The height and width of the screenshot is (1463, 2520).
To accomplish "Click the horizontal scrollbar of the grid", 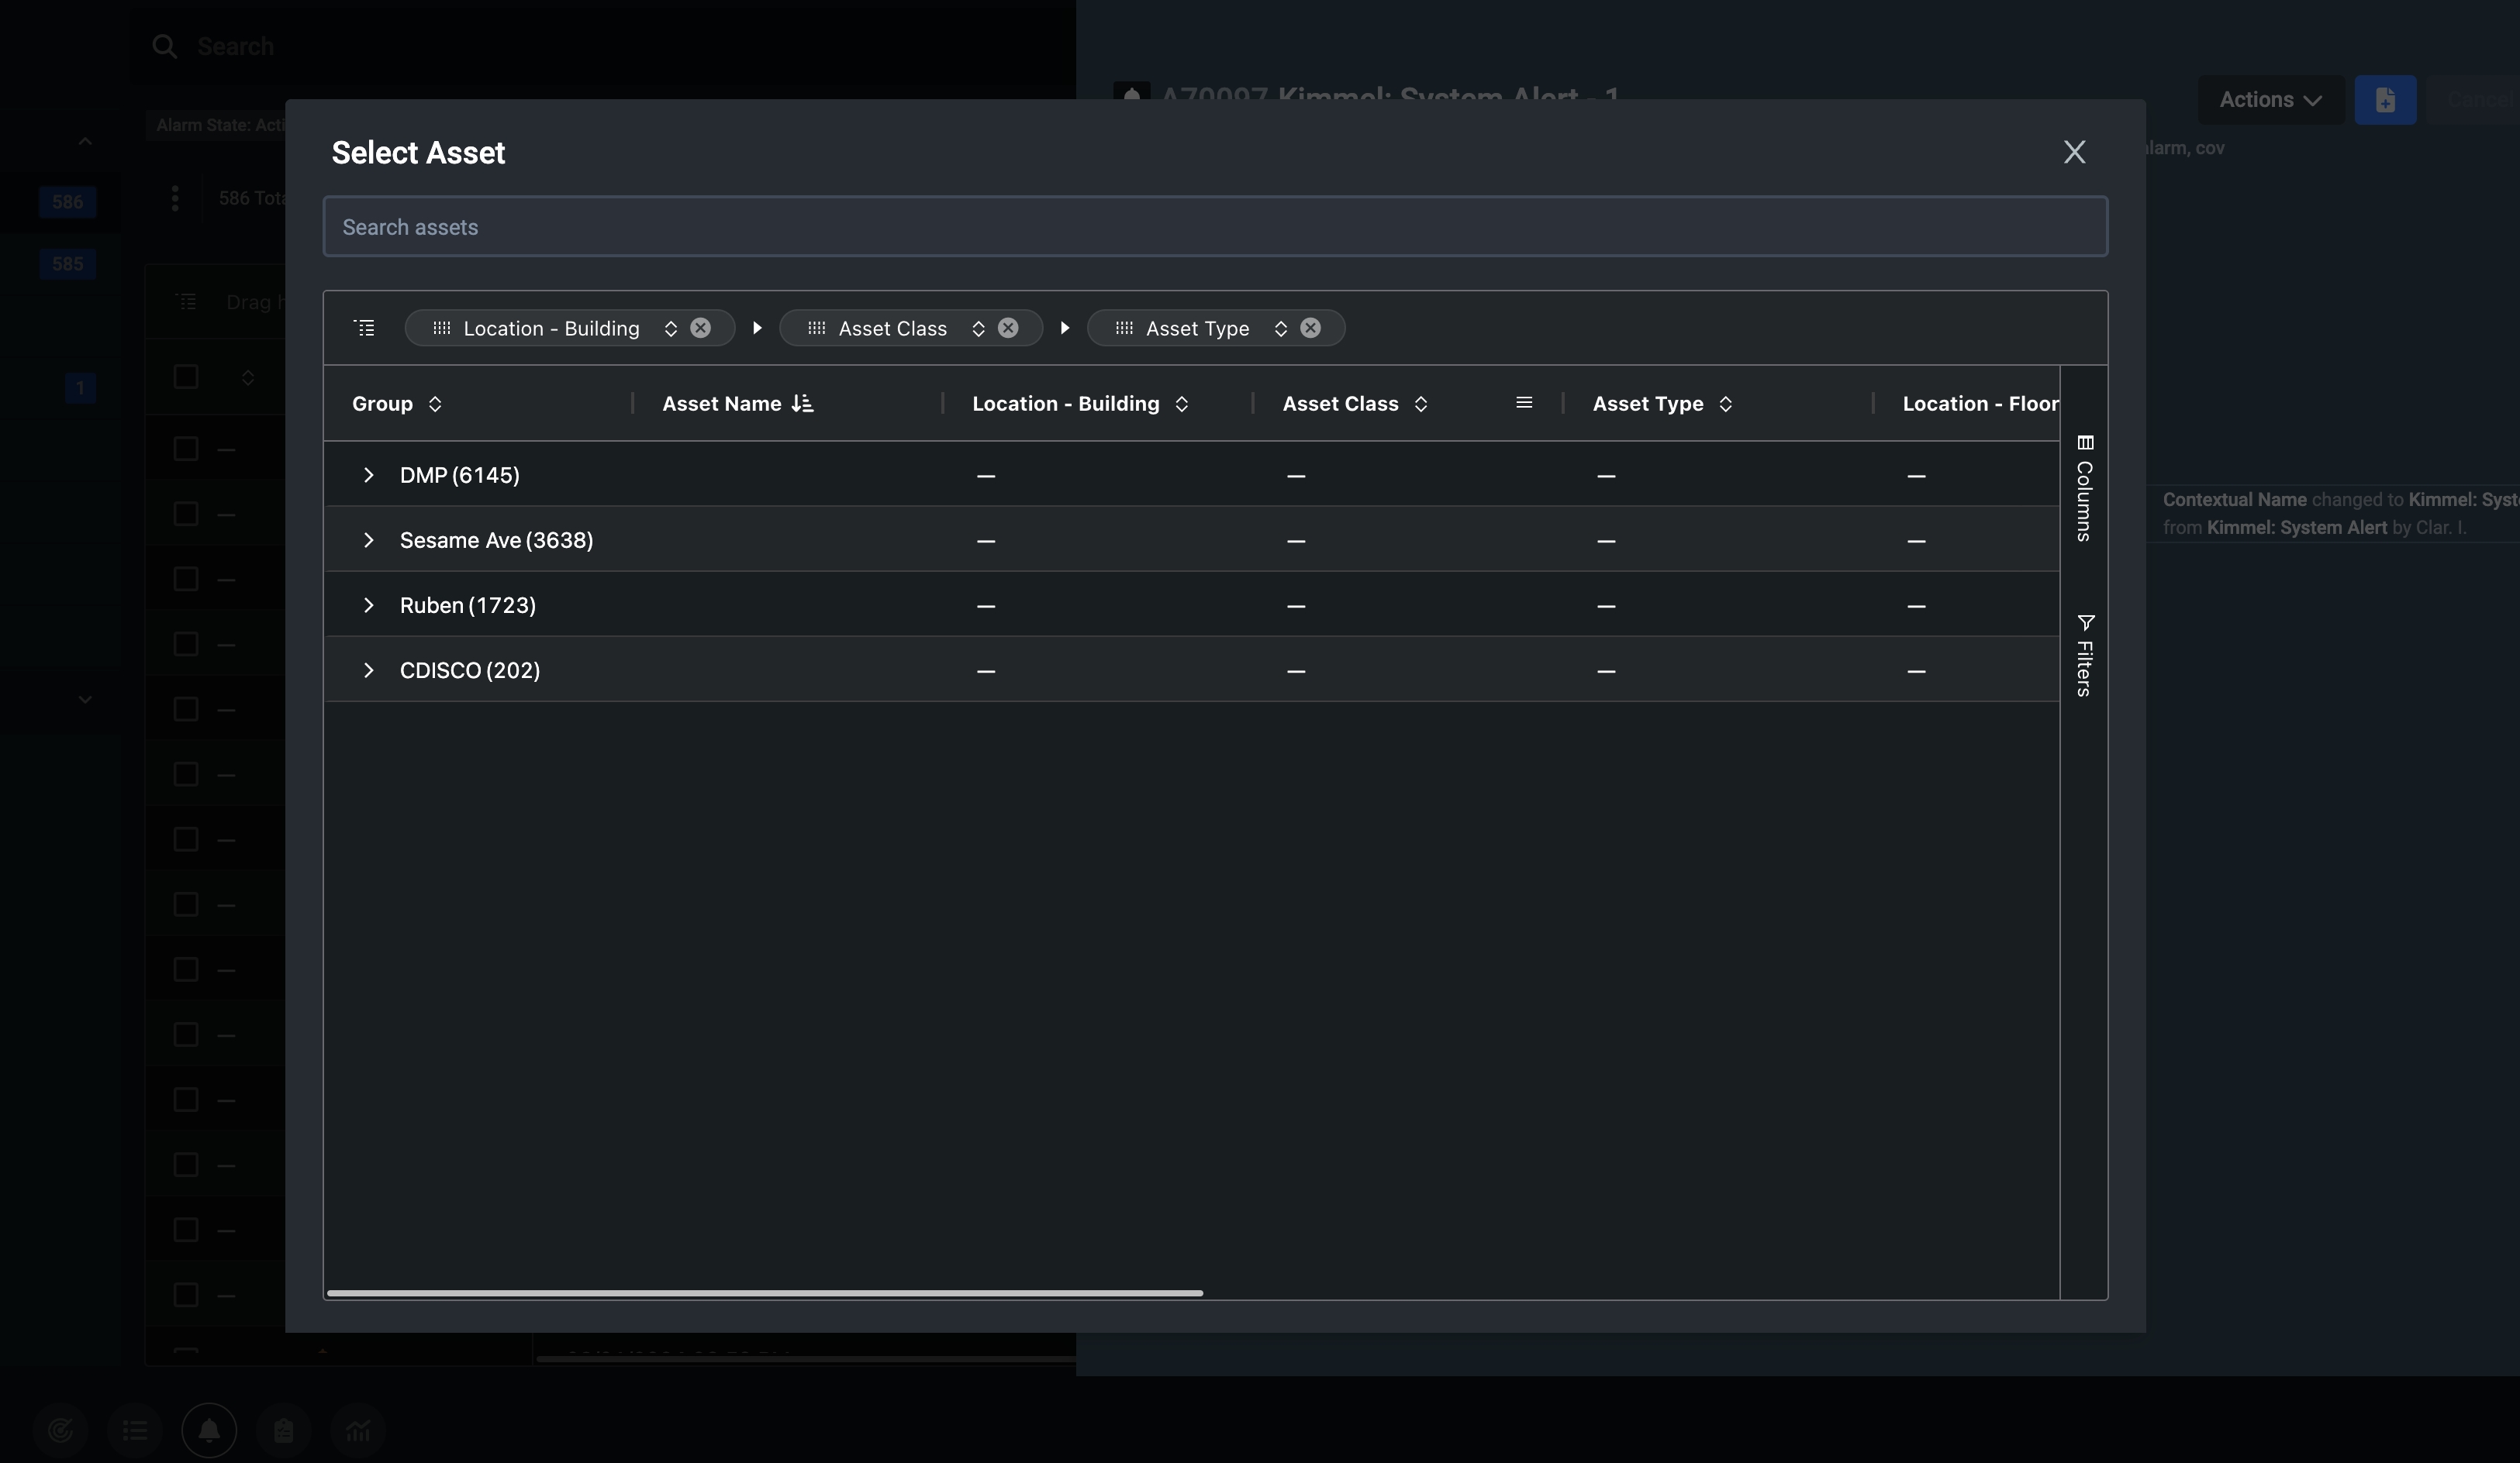I will click(x=764, y=1293).
